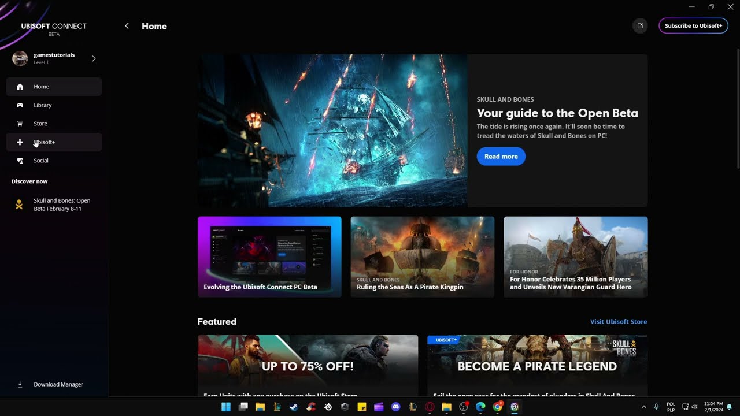The height and width of the screenshot is (416, 740).
Task: Click the 'Featured' section heading
Action: pyautogui.click(x=217, y=322)
